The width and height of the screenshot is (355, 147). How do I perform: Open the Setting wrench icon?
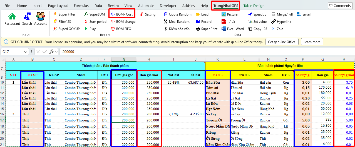pos(142,14)
